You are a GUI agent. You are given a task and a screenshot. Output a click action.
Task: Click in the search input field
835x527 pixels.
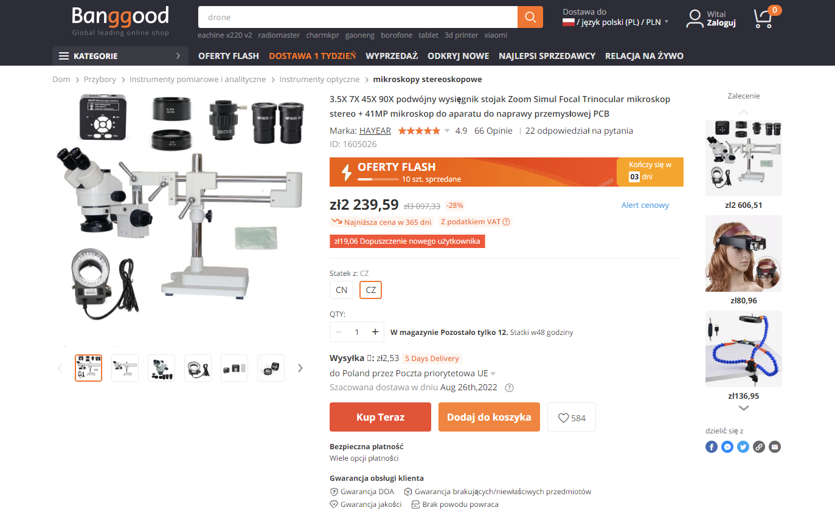coord(358,17)
